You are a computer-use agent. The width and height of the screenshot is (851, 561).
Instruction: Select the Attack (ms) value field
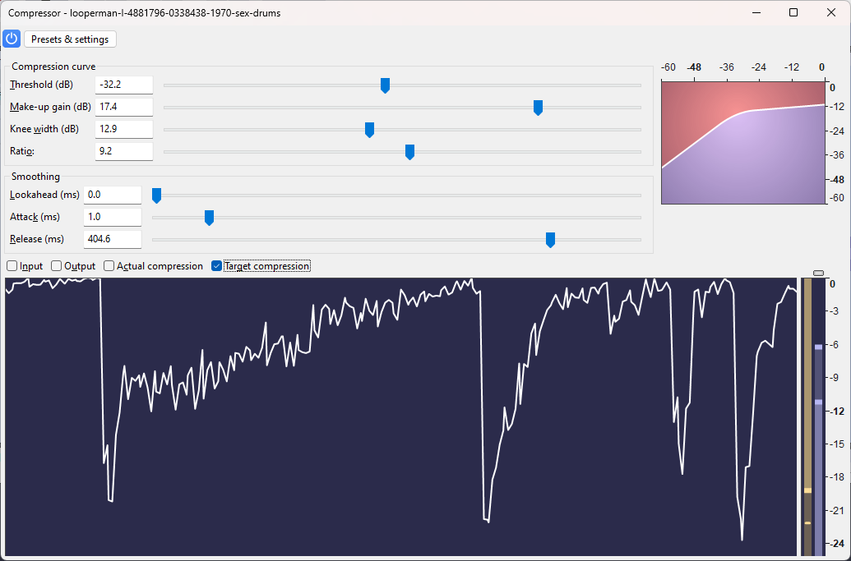tap(112, 217)
